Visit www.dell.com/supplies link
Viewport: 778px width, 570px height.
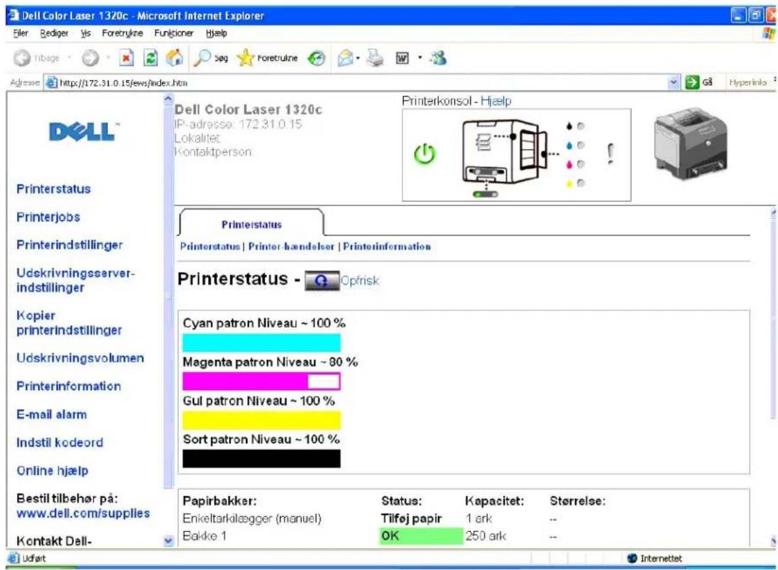coord(83,514)
